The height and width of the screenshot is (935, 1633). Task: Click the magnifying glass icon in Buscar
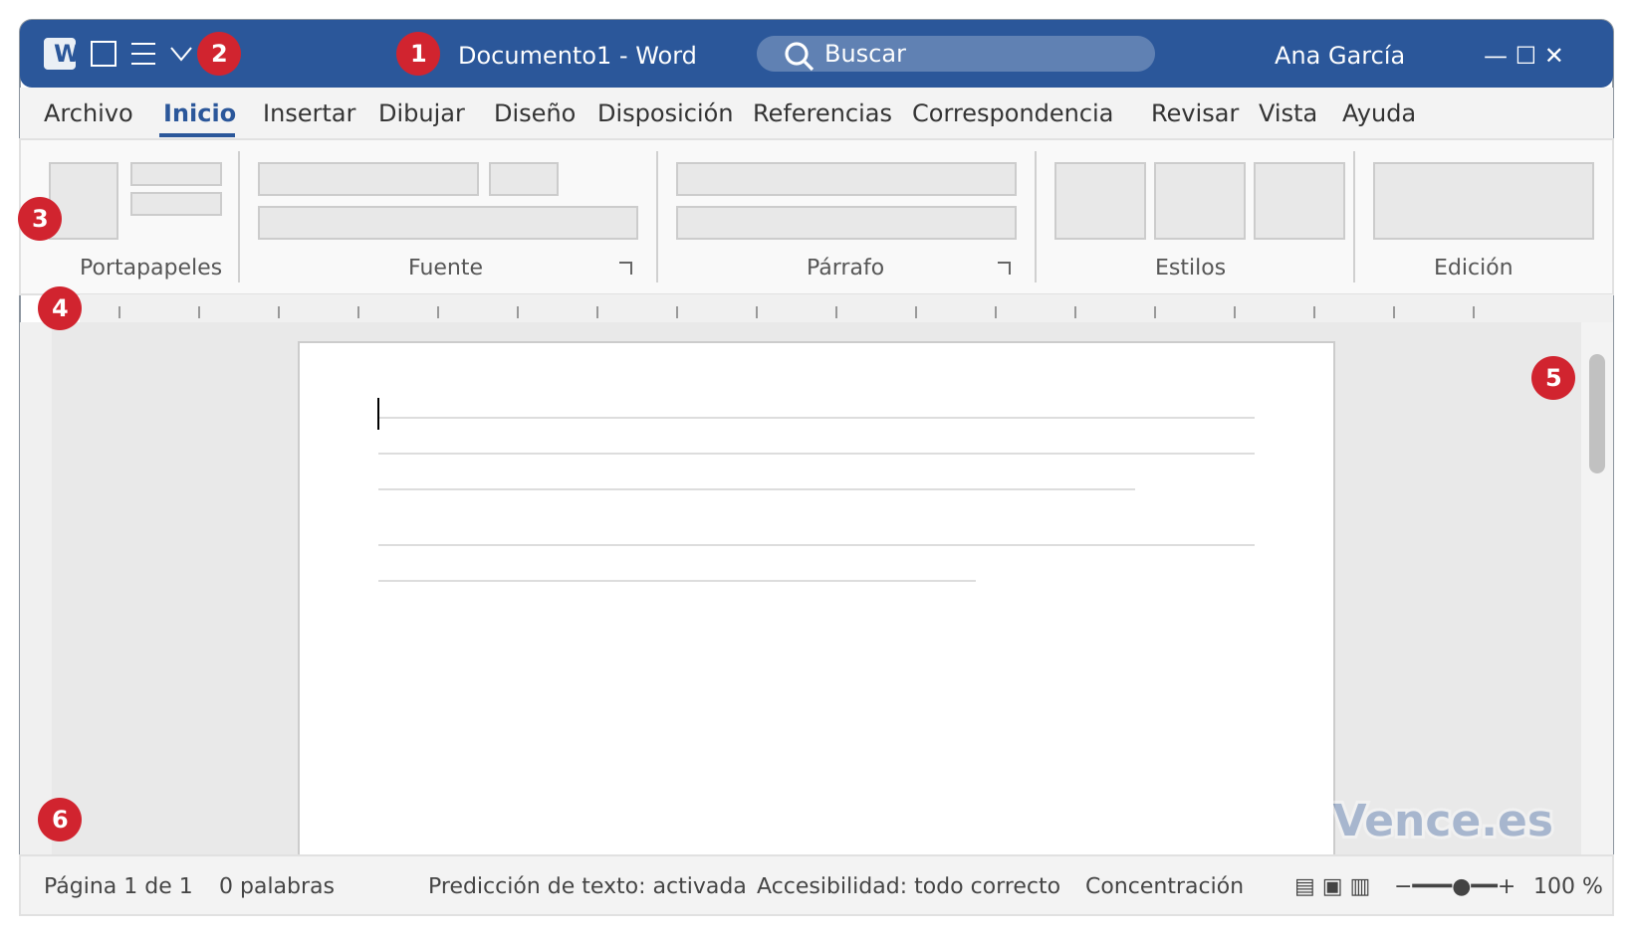click(x=798, y=55)
